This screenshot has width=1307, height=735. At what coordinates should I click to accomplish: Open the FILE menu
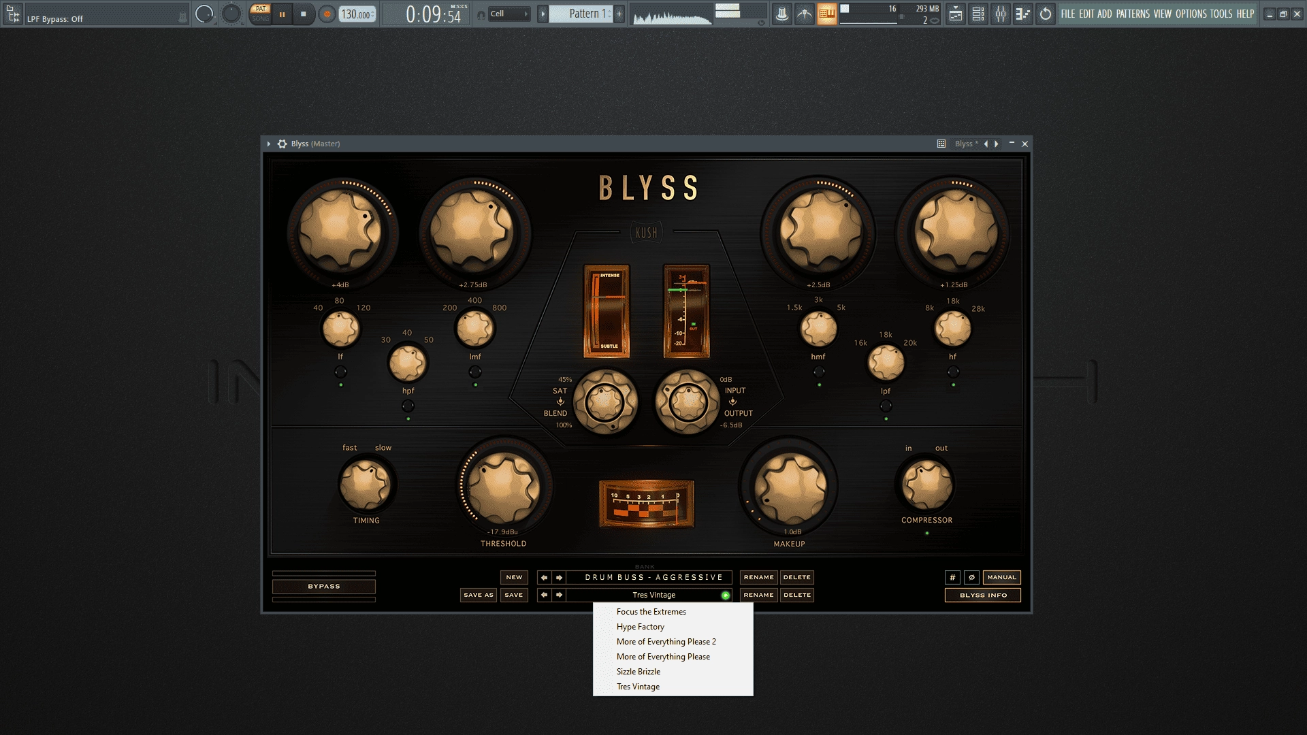1068,14
